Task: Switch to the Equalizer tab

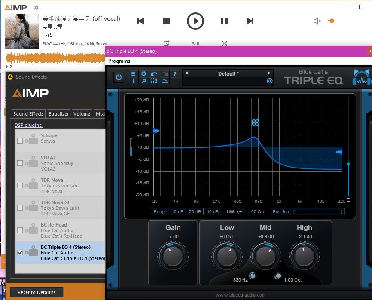Action: tap(58, 114)
